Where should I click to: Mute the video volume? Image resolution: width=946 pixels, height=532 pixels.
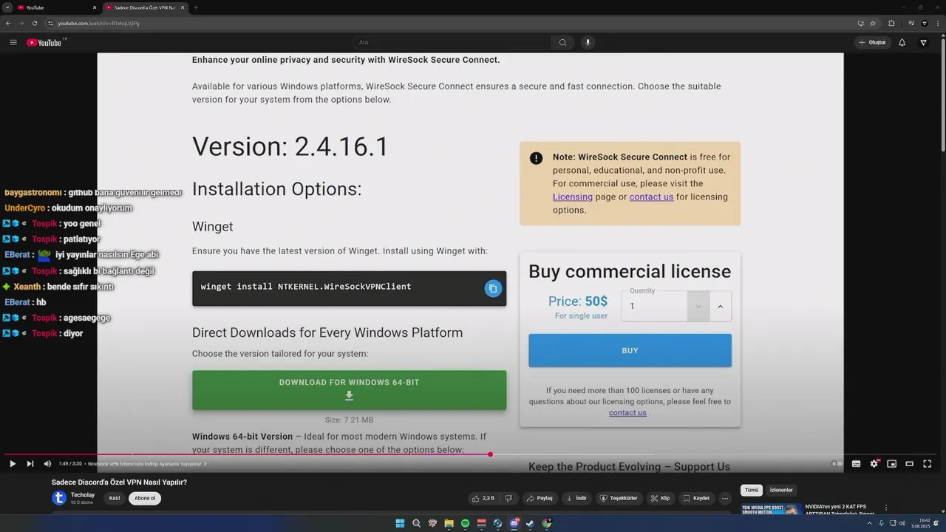click(x=47, y=464)
